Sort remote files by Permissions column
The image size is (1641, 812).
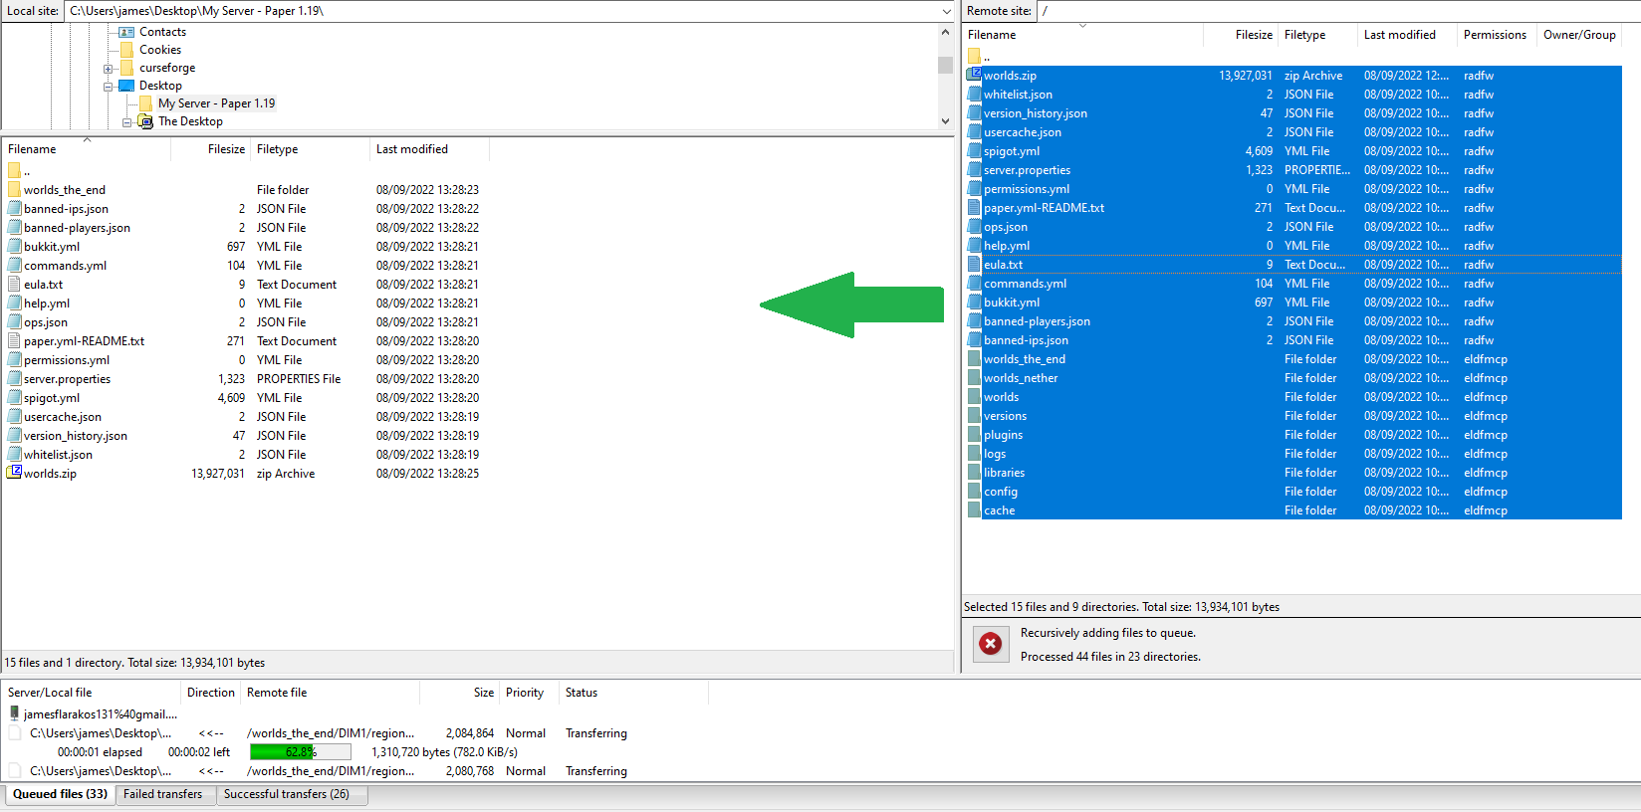[1495, 35]
